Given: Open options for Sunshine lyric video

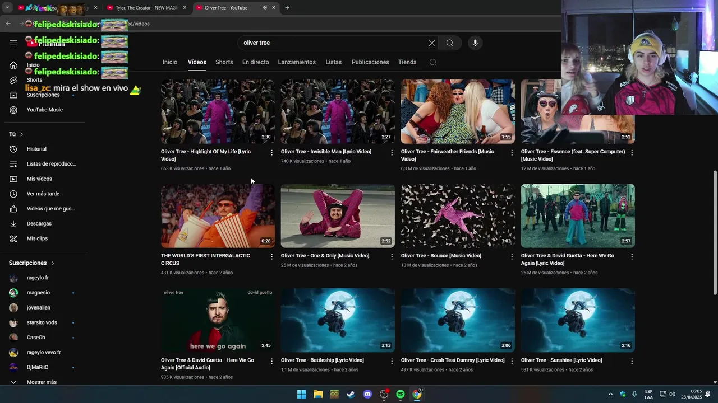Looking at the screenshot, I should click(x=632, y=361).
